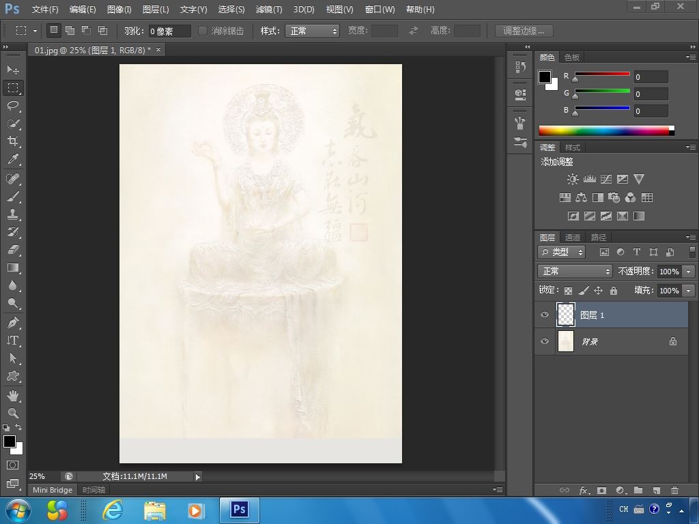
Task: Open the 不透明度 opacity dropdown arrow
Action: 689,272
